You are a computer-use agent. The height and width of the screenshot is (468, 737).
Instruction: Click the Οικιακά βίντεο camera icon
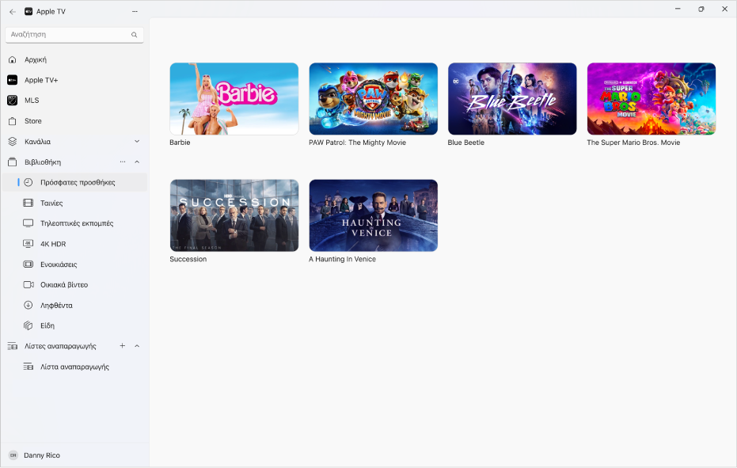[28, 284]
